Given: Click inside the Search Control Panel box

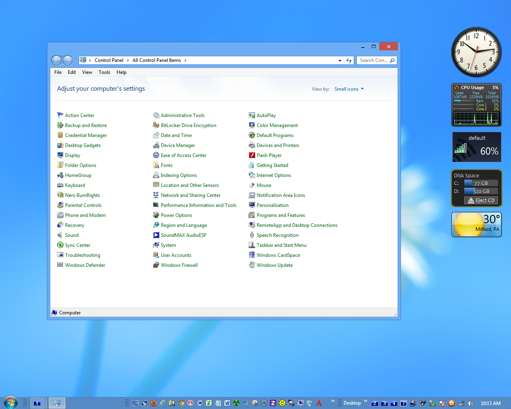Looking at the screenshot, I should pyautogui.click(x=374, y=60).
